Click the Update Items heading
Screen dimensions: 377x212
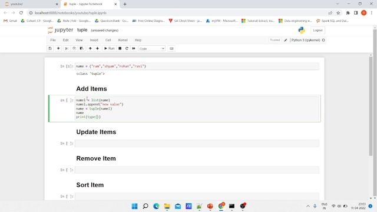96,132
